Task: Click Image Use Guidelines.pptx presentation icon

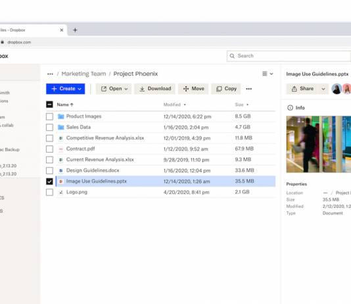Action: click(60, 181)
